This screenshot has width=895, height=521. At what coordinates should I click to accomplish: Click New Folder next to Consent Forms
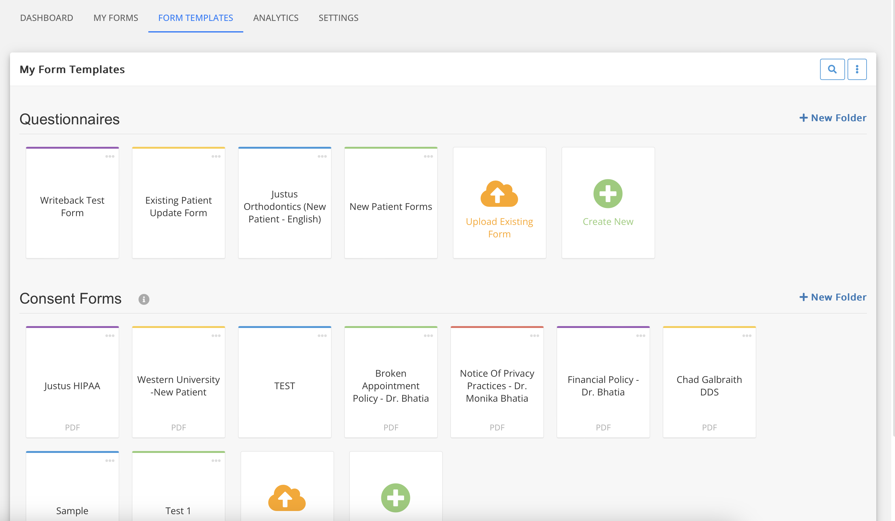click(x=833, y=297)
